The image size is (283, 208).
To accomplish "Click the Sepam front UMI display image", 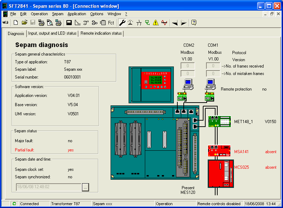I will click(151, 85).
